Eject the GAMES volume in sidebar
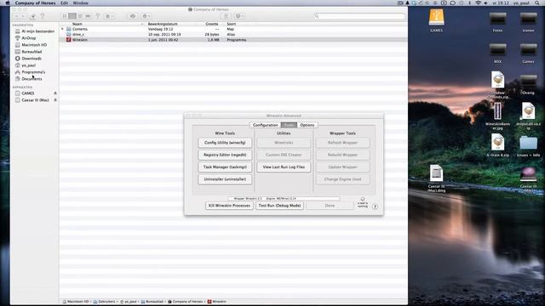Screen dimensions: 545x306 point(54,93)
